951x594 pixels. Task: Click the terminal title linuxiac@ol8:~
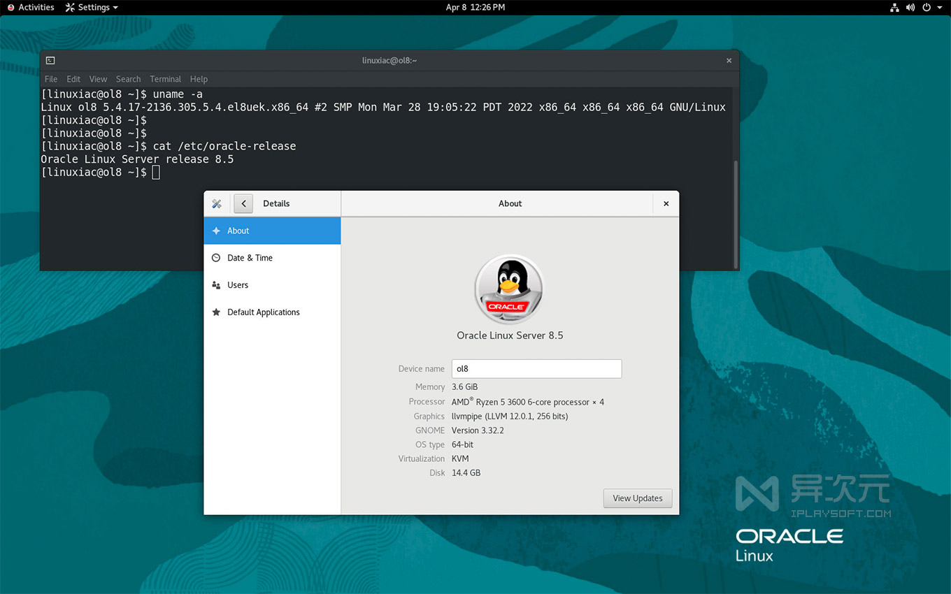pos(389,61)
